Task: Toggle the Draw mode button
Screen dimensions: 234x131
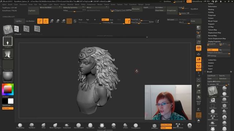Action: pos(46,21)
